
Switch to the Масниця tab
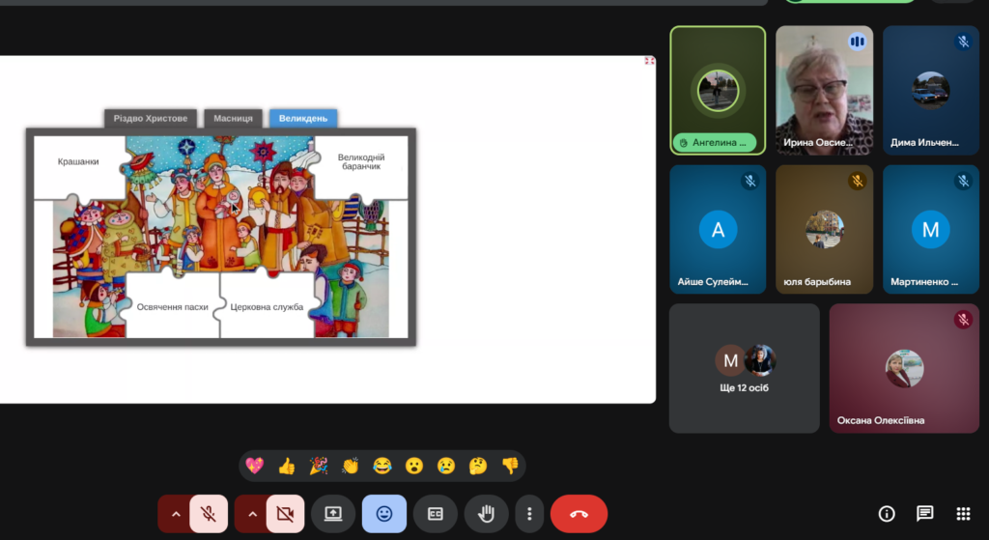coord(233,119)
